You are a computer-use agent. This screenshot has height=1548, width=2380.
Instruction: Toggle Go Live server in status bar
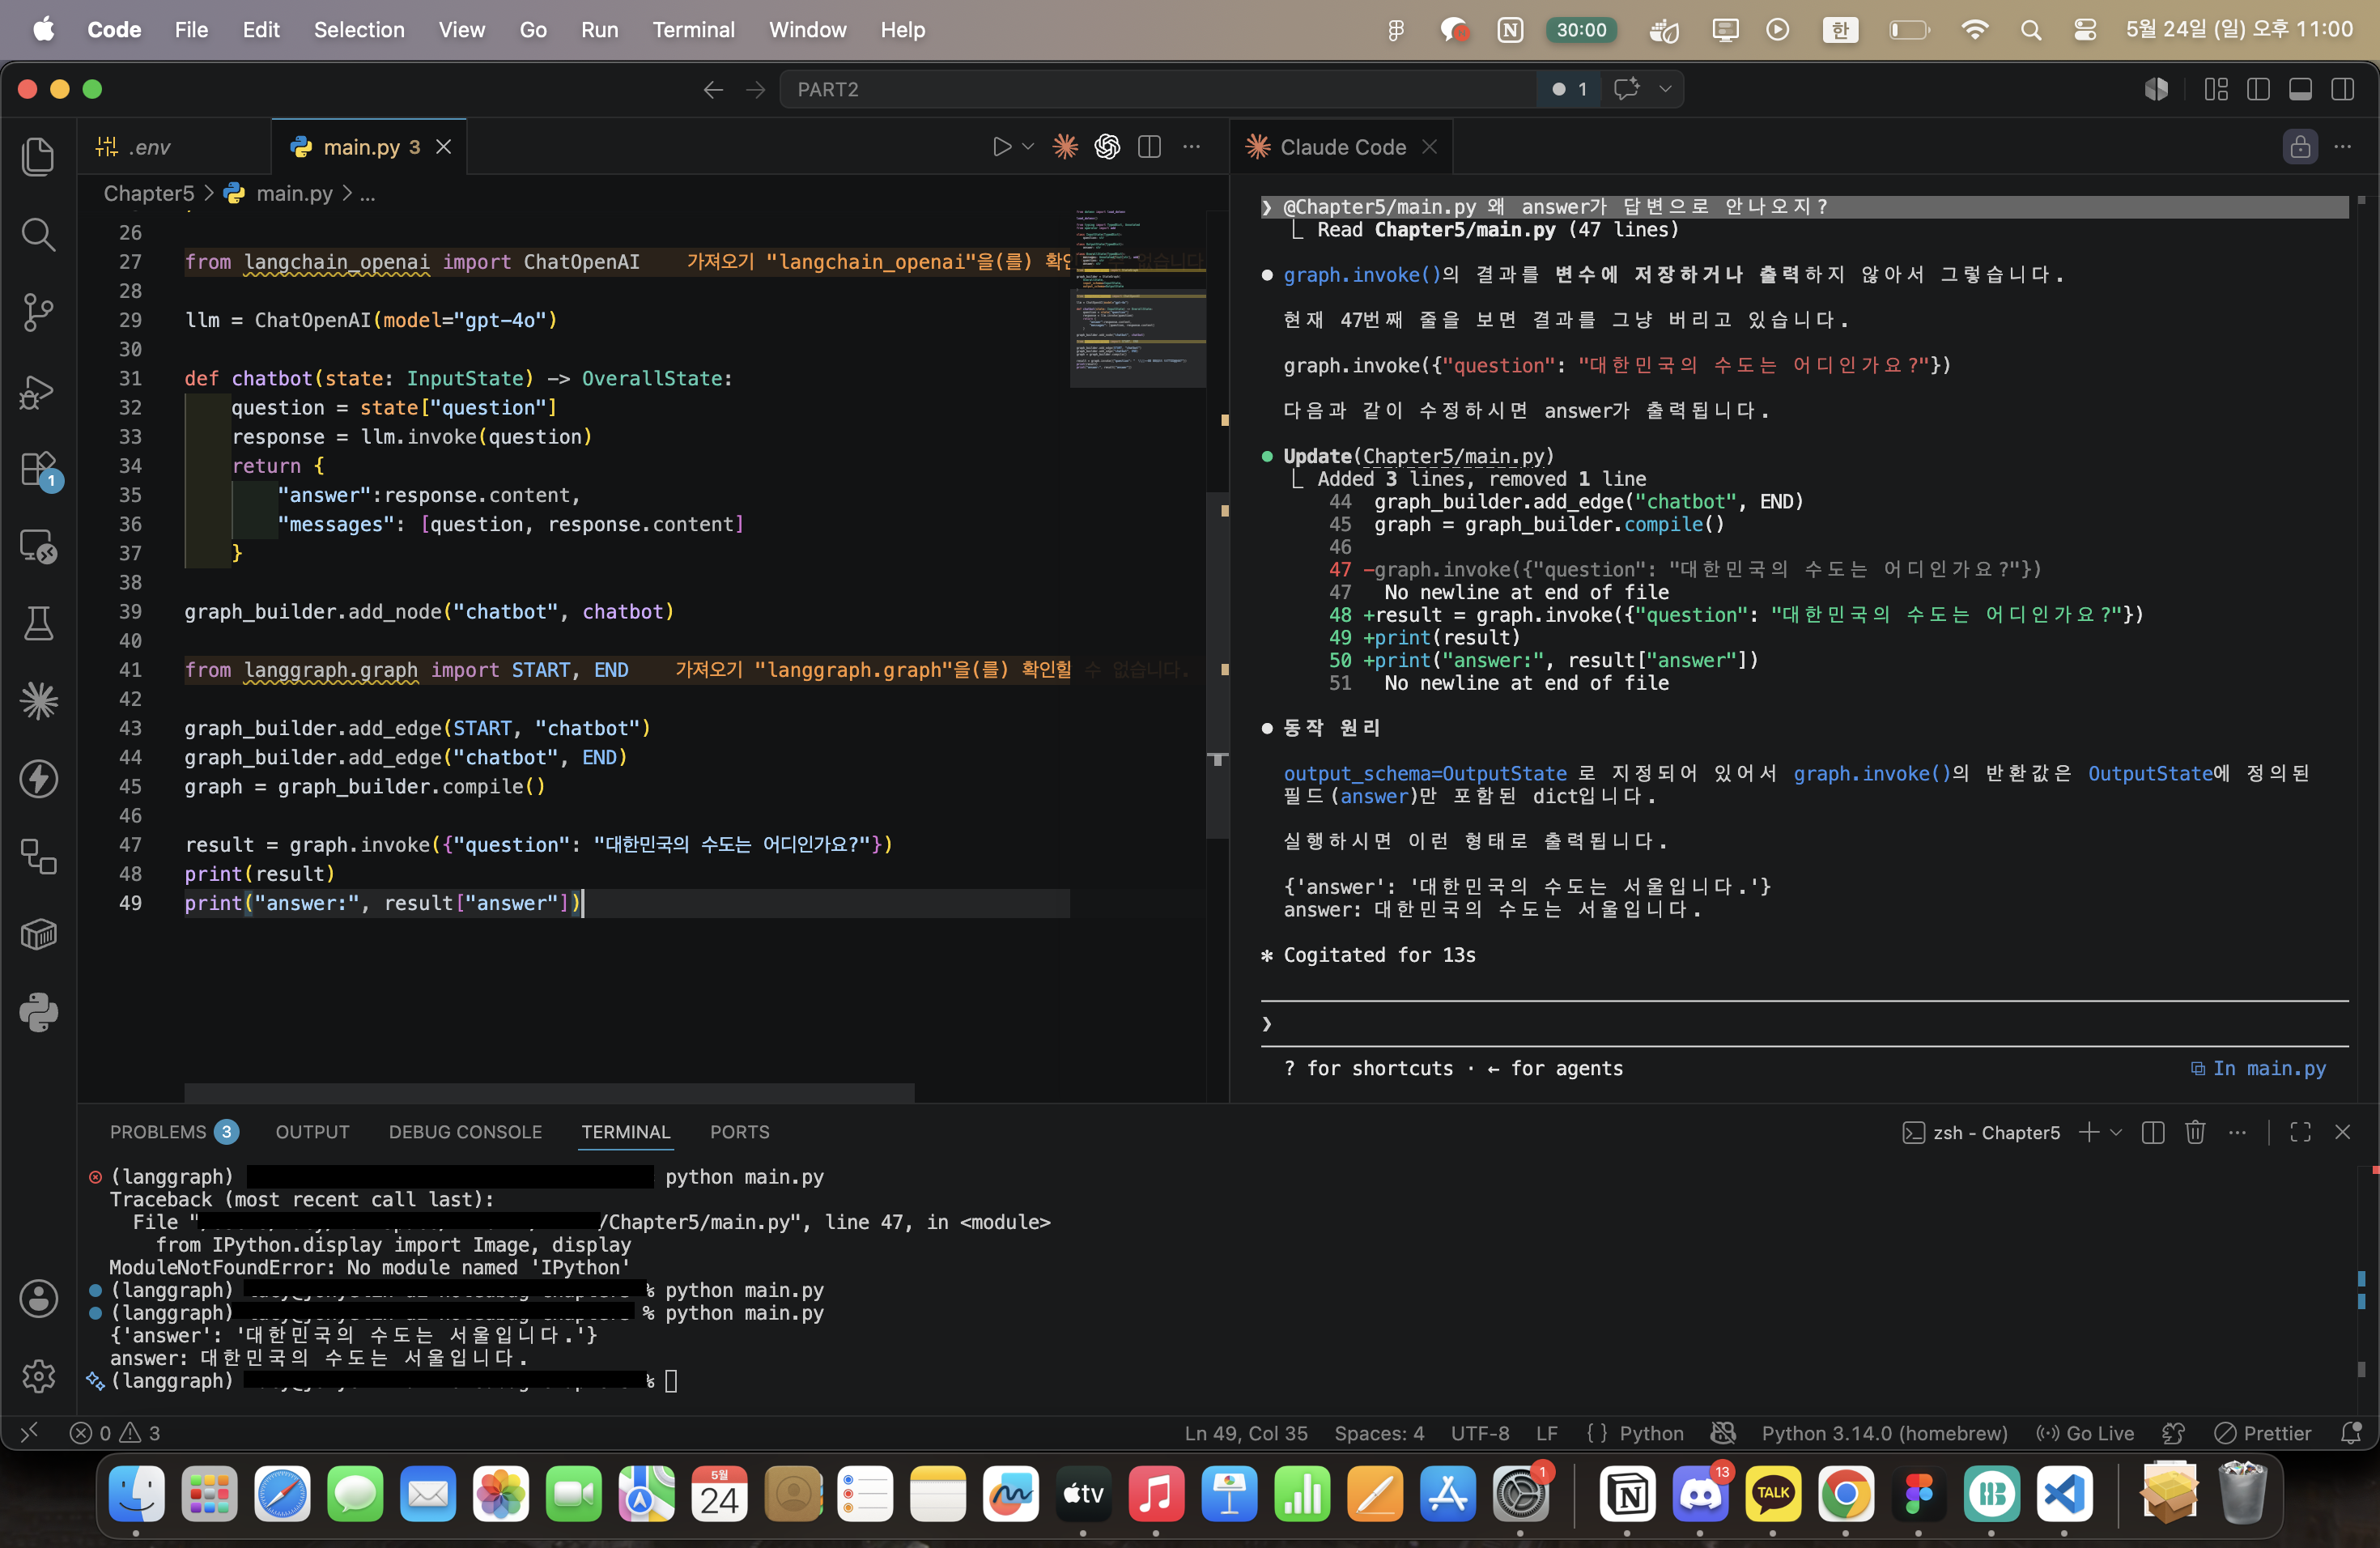2085,1433
